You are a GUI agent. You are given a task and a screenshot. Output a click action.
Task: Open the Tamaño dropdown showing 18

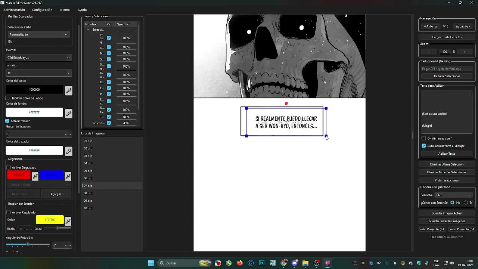click(x=38, y=73)
